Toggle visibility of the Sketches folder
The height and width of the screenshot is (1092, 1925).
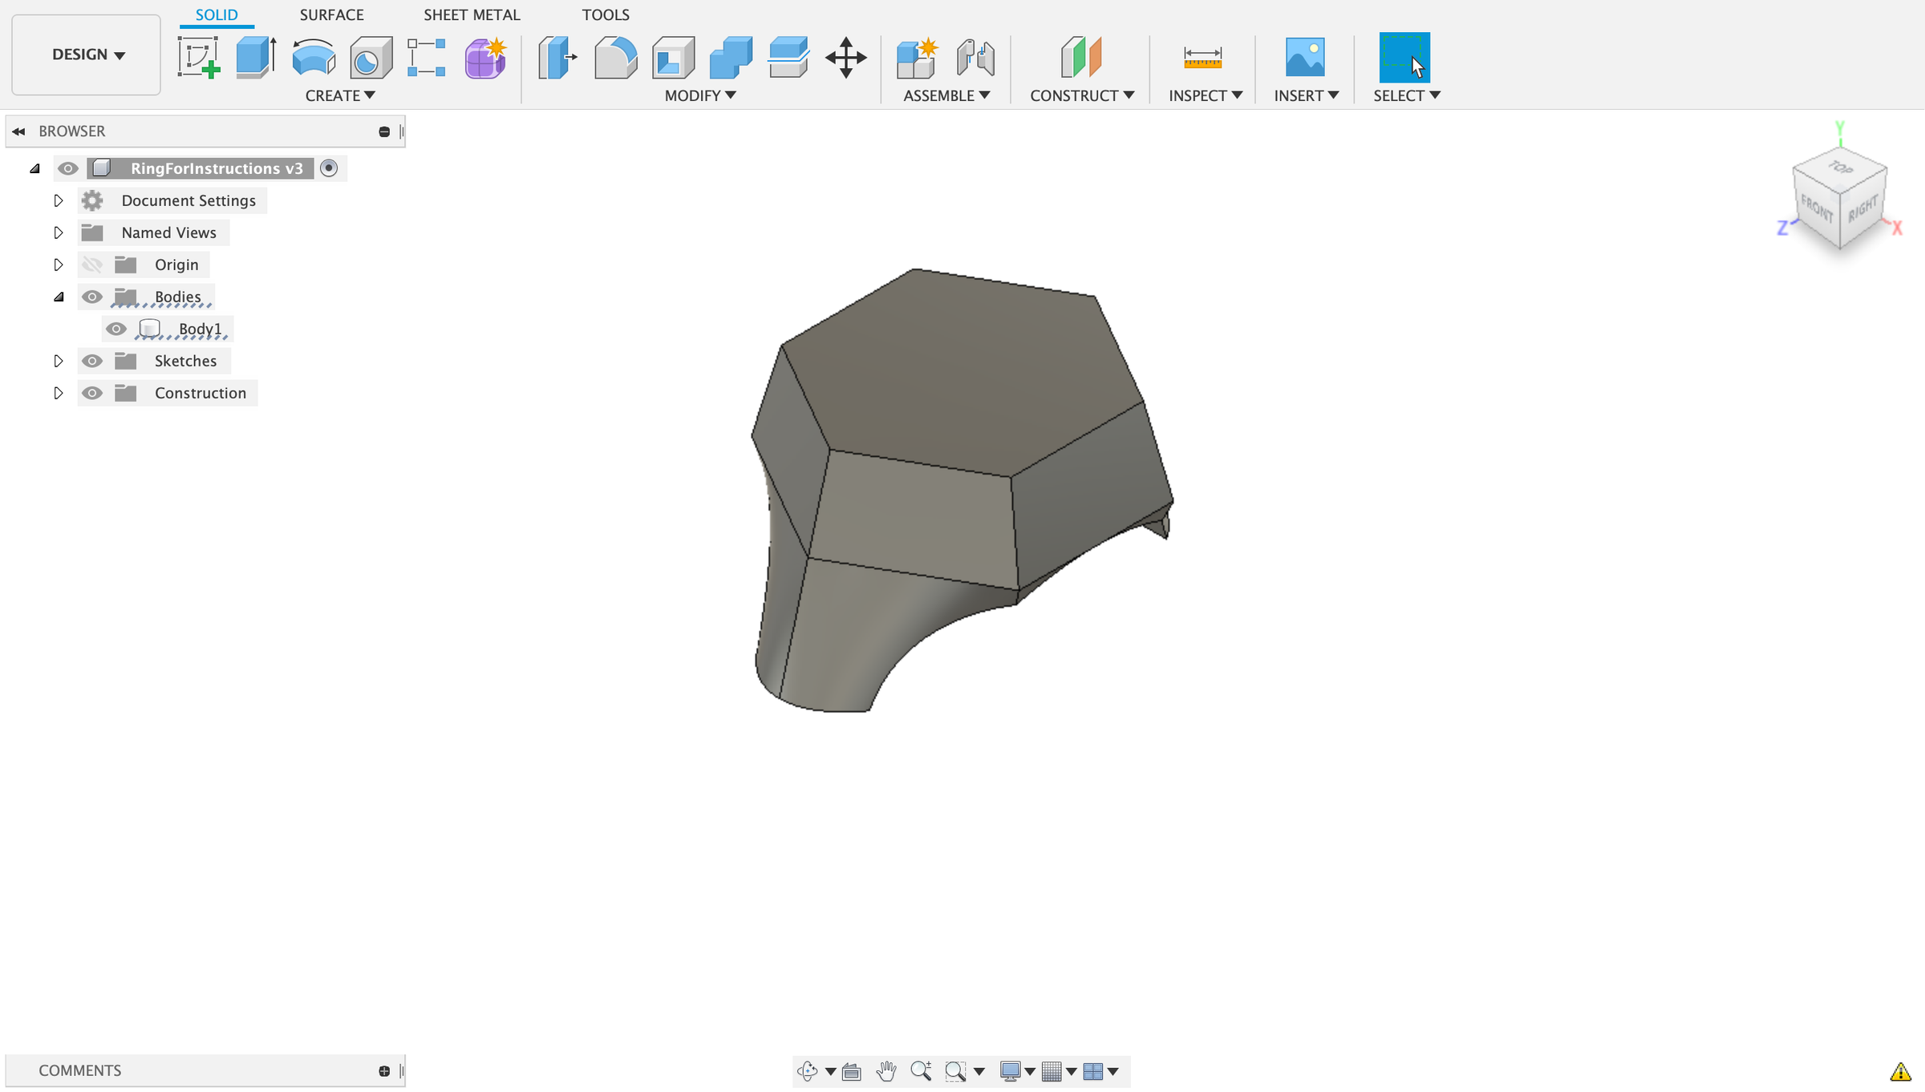[92, 361]
